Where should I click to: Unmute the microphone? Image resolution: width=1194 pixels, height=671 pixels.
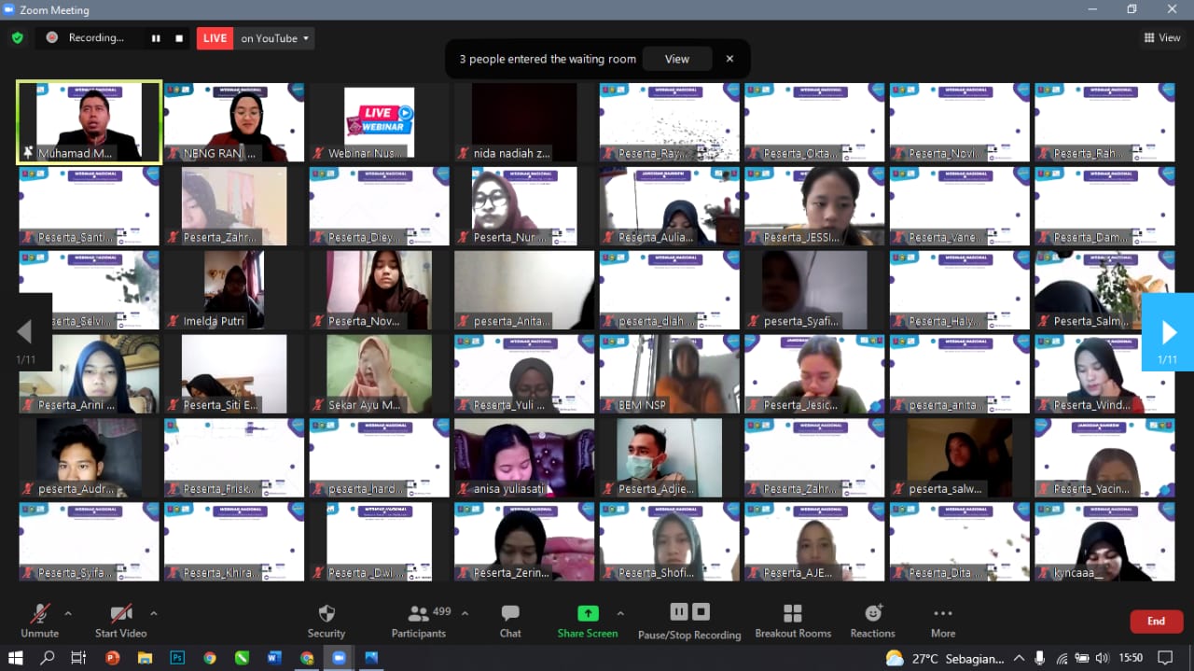(40, 621)
